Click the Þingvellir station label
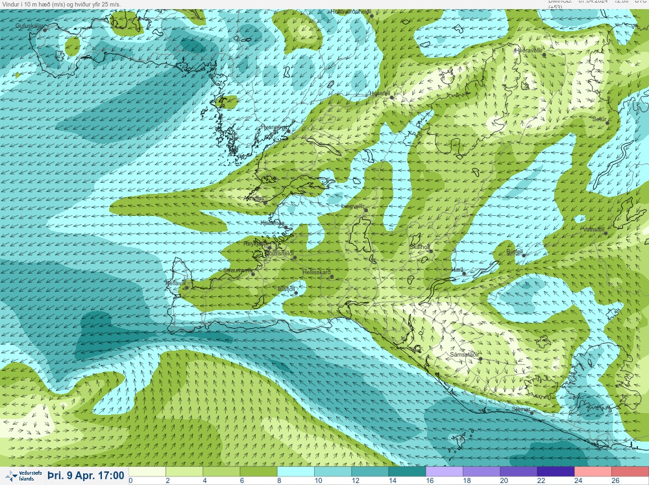 (x=352, y=206)
